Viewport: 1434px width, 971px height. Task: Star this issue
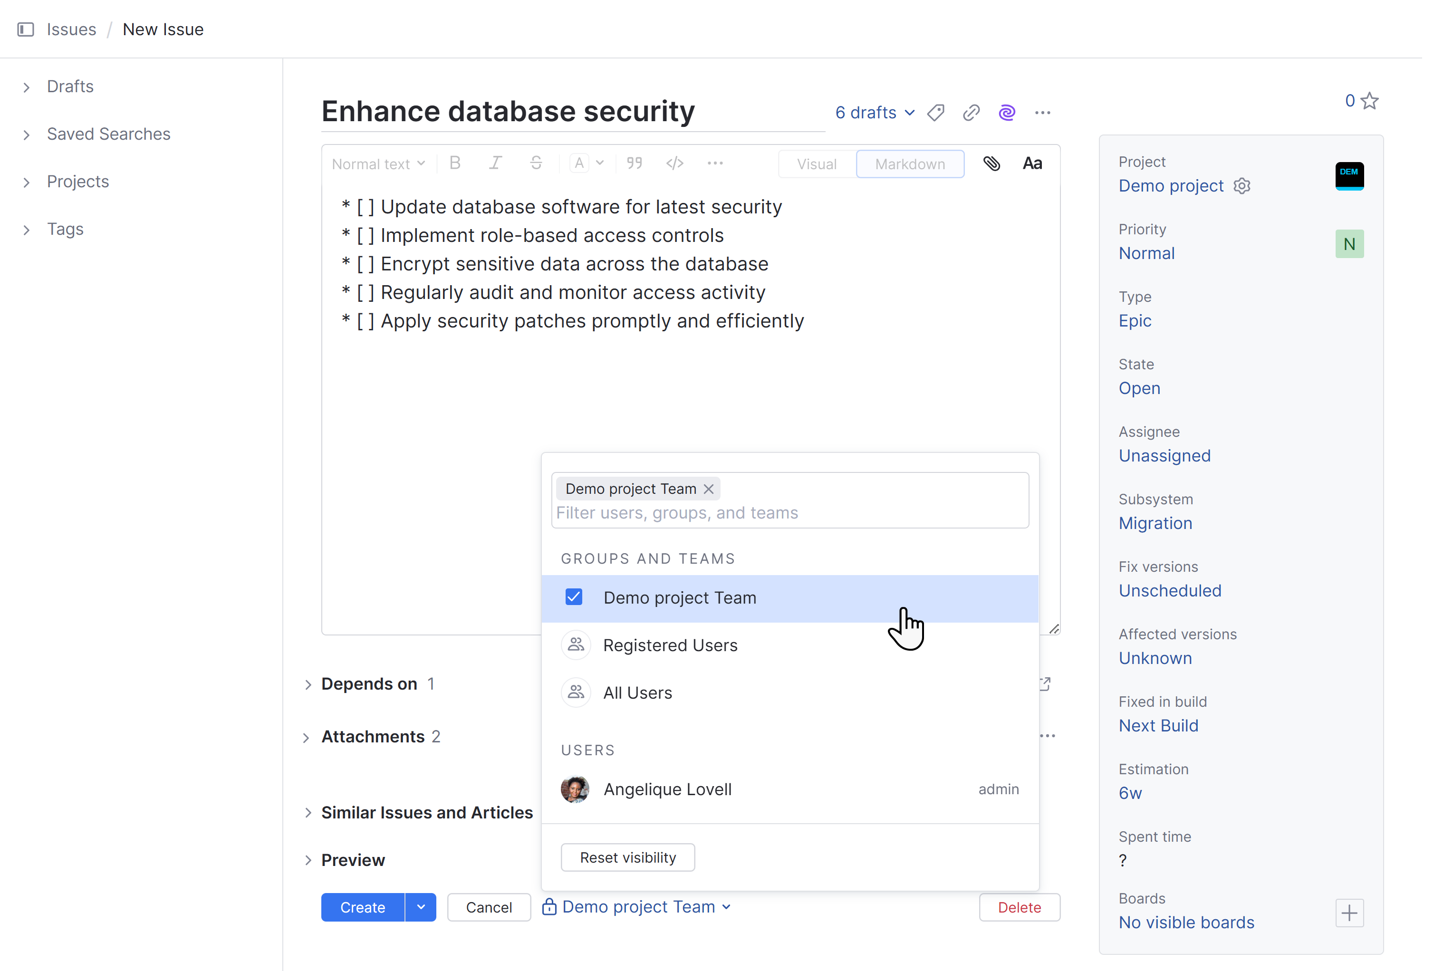[1369, 101]
